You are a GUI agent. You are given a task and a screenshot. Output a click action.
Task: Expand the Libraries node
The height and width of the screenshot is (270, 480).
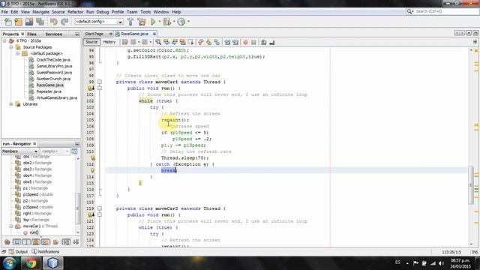pyautogui.click(x=11, y=104)
